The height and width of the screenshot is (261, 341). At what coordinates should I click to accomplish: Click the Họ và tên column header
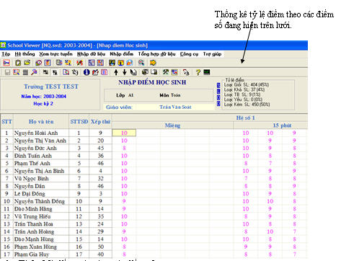pyautogui.click(x=41, y=122)
